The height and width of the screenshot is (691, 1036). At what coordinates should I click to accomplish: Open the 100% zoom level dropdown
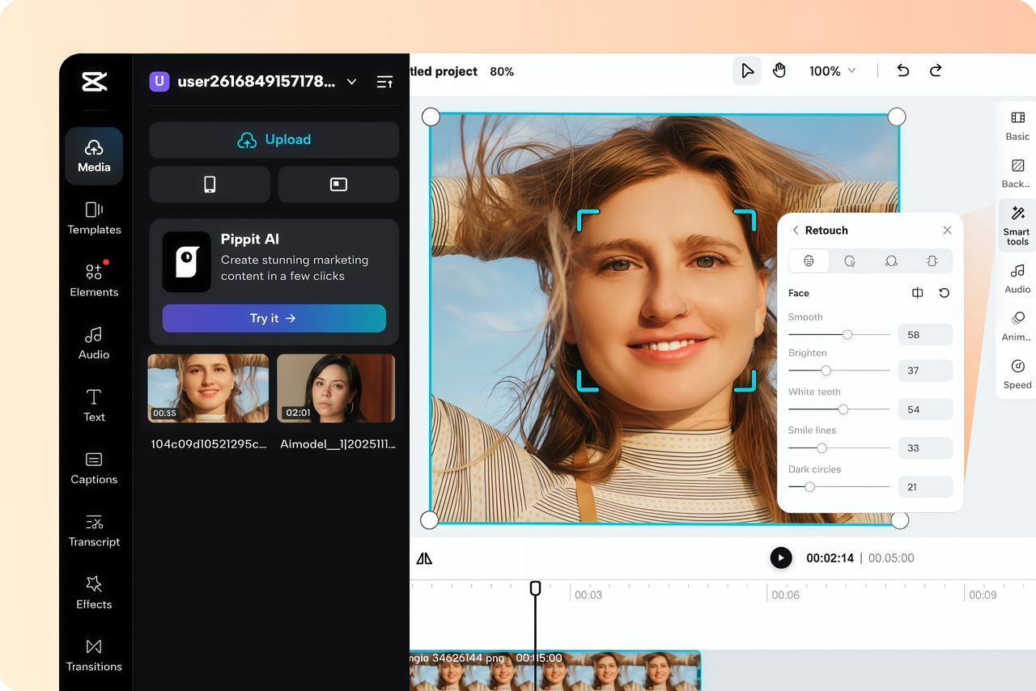click(x=832, y=71)
